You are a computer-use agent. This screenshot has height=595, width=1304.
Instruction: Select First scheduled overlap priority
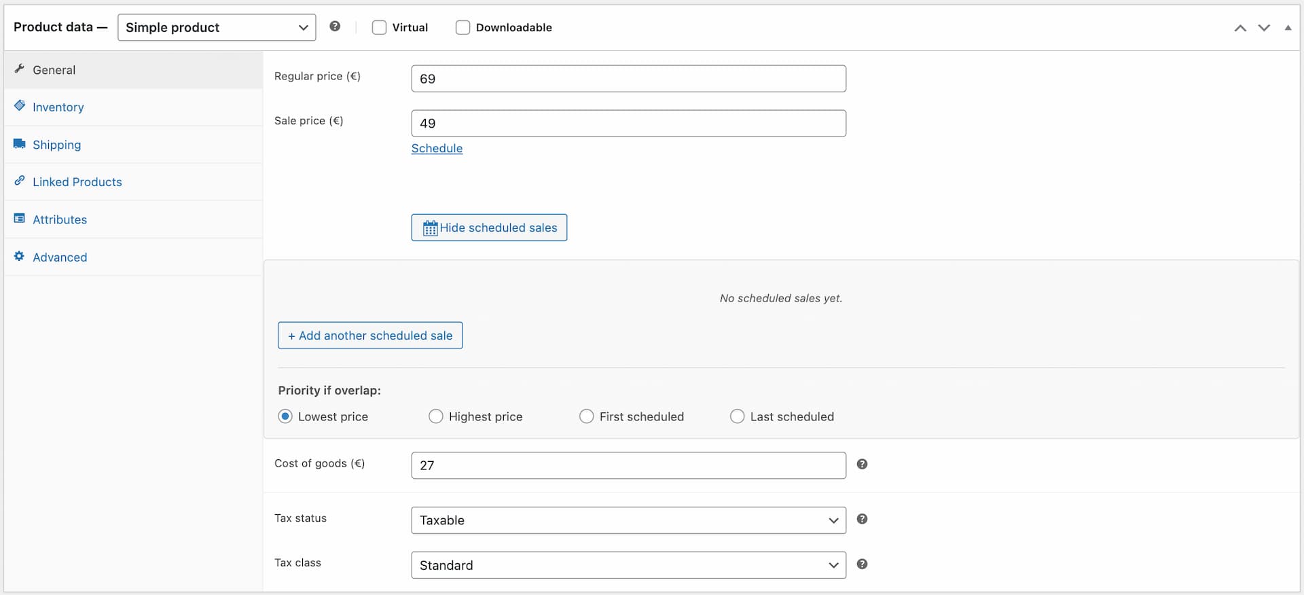coord(587,416)
